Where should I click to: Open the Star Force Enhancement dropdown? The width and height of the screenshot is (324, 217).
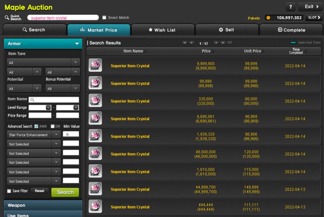pos(34,135)
